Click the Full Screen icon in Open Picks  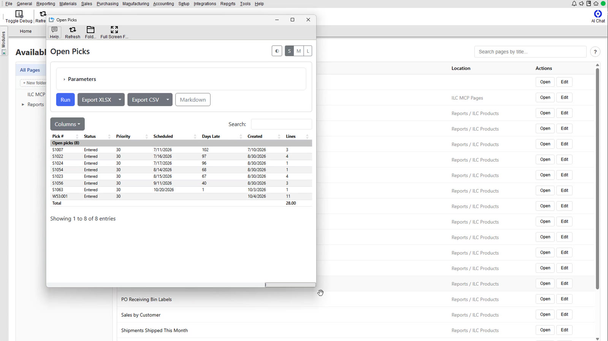[x=114, y=32]
